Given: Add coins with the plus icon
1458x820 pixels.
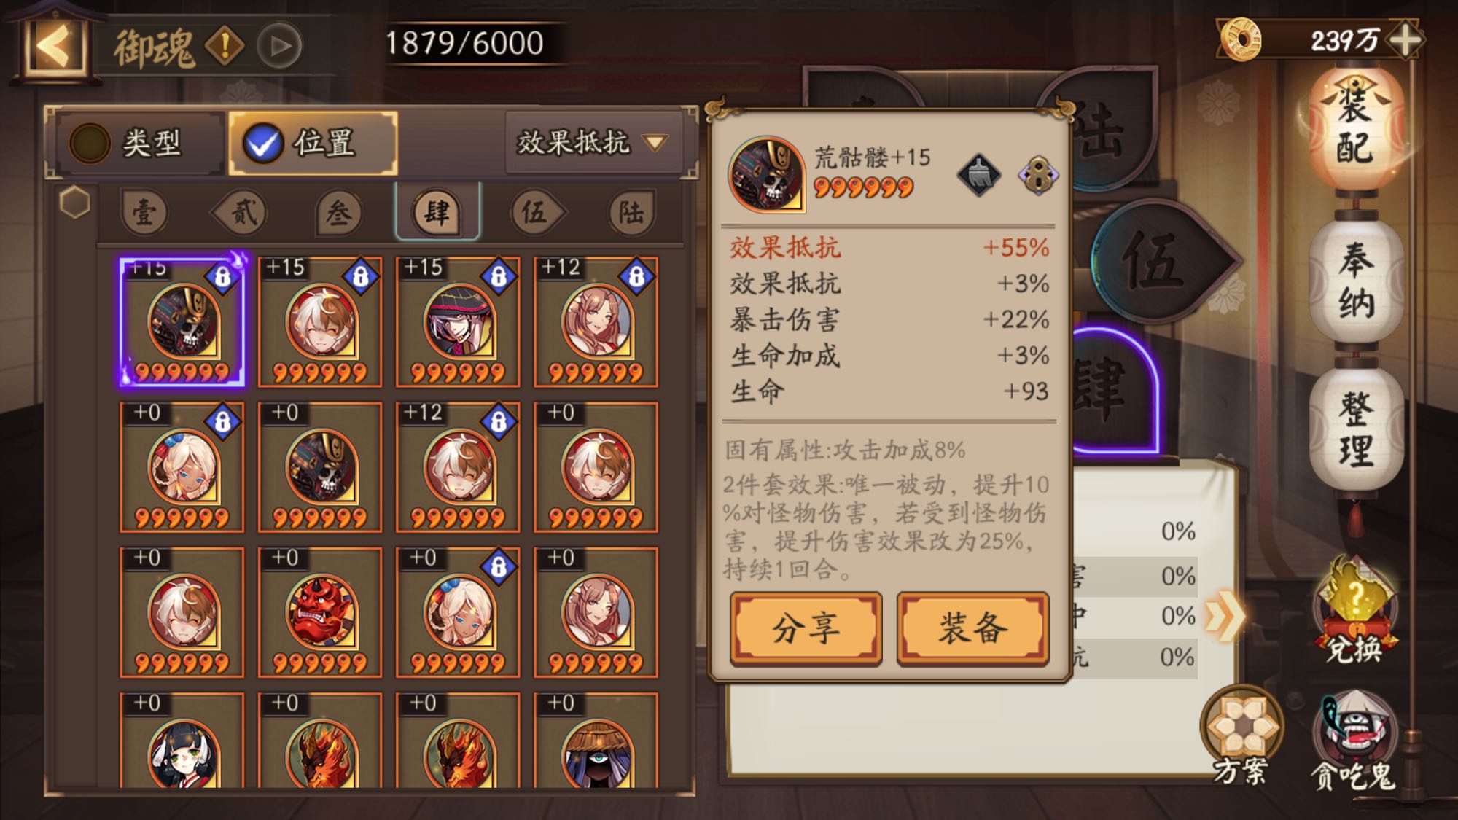Looking at the screenshot, I should point(1404,39).
